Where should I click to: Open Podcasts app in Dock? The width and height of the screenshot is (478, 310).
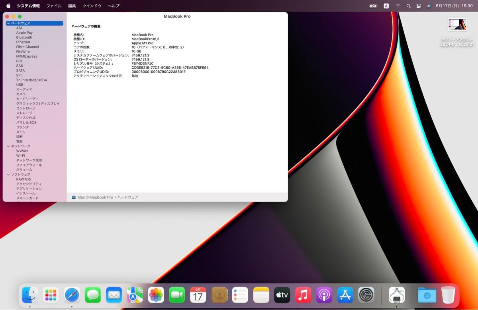(x=324, y=295)
